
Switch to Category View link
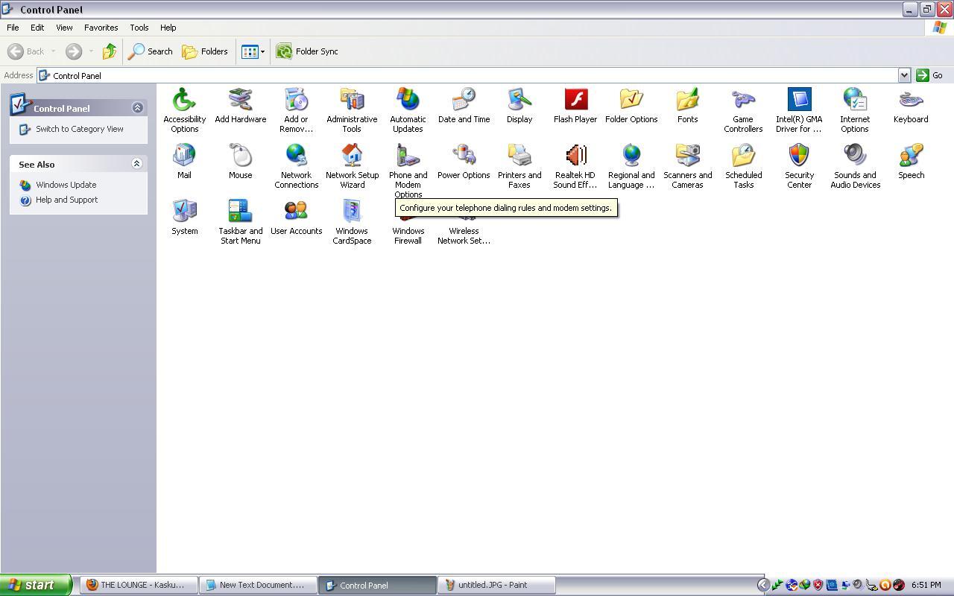[80, 129]
